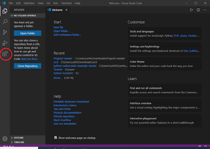Collapse the No Folder Opened section
210x149 pixels.
pyautogui.click(x=27, y=16)
